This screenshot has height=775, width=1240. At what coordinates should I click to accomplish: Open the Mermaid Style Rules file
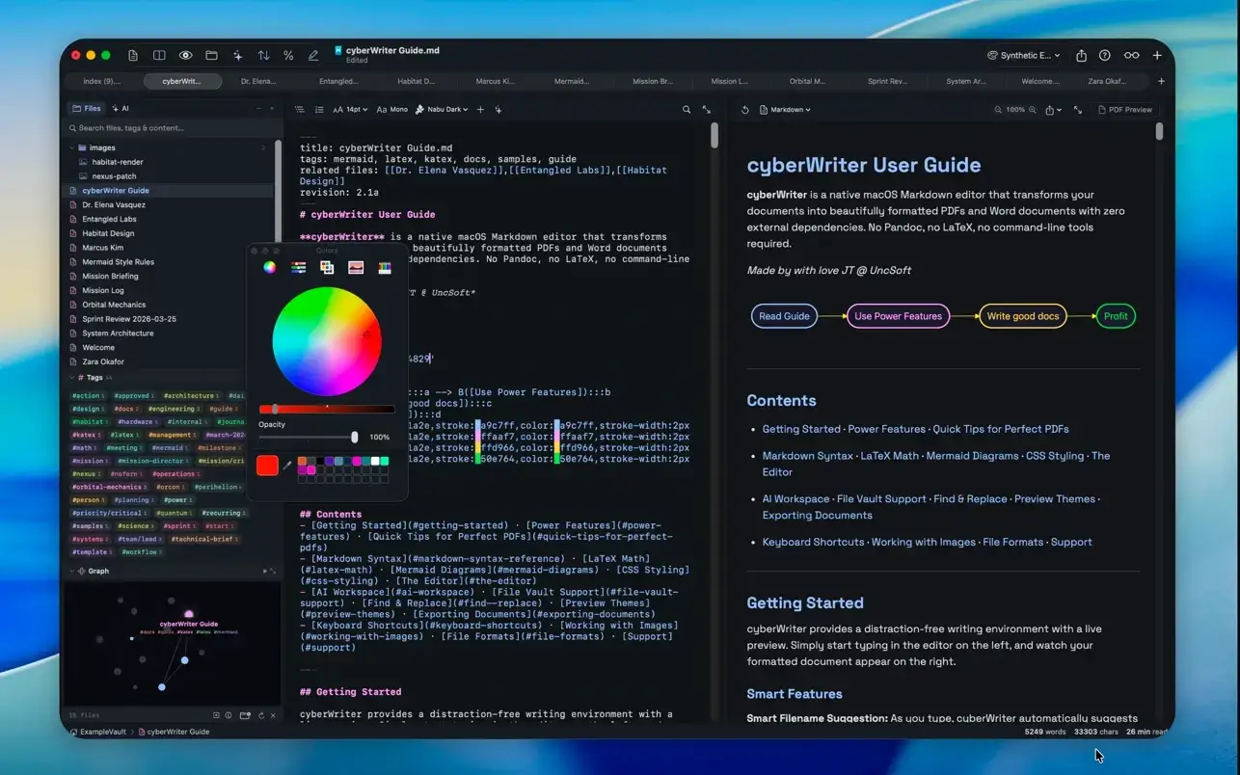tap(118, 261)
